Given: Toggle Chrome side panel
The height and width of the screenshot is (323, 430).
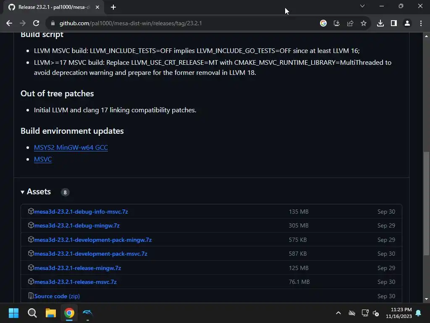Looking at the screenshot, I should point(394,24).
